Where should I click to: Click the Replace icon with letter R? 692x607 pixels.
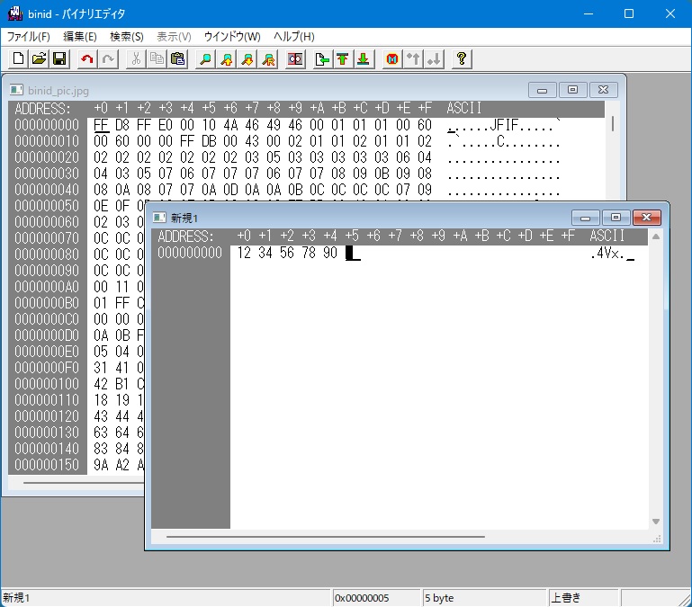point(268,58)
